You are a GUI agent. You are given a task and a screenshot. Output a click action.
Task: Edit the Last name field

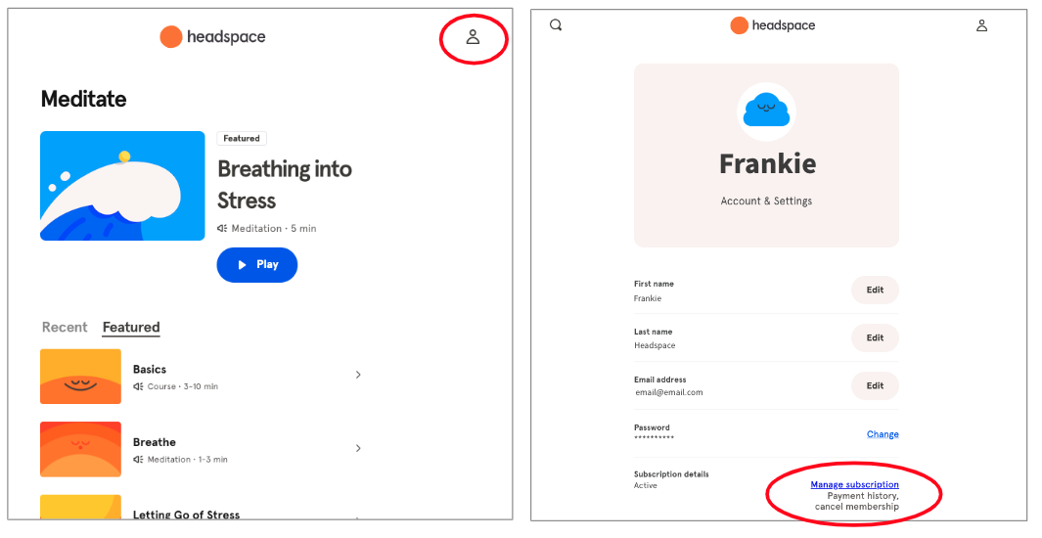pyautogui.click(x=875, y=337)
